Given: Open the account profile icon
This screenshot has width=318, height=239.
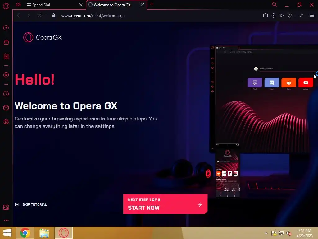Looking at the screenshot, I should tap(302, 16).
